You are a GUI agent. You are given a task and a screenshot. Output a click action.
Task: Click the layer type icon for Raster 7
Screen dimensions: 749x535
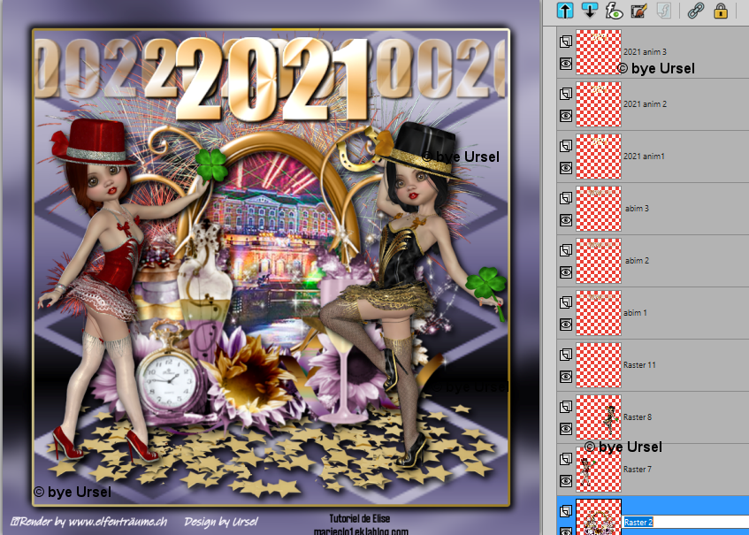point(566,459)
